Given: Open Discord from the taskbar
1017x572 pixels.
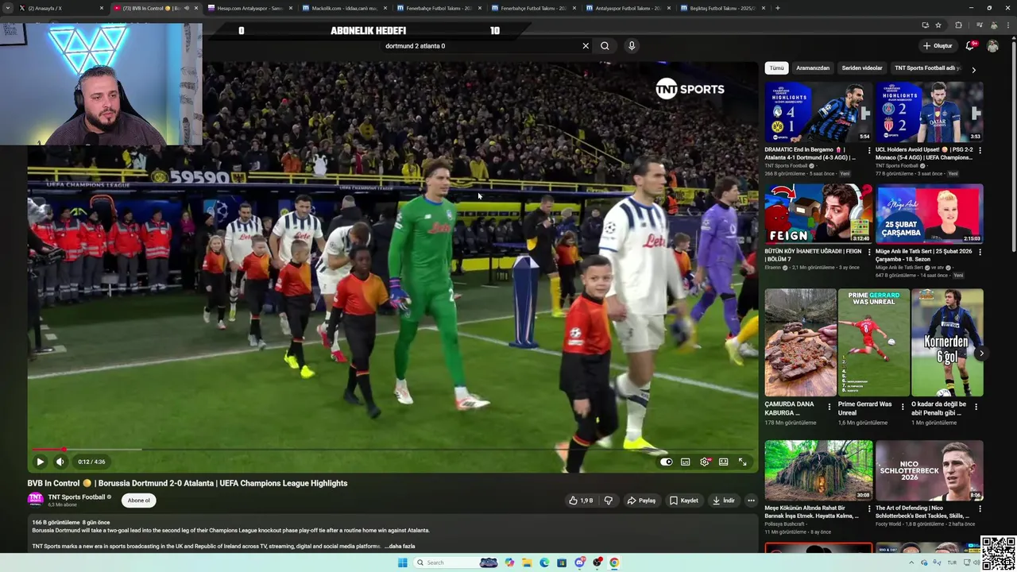Looking at the screenshot, I should (580, 562).
